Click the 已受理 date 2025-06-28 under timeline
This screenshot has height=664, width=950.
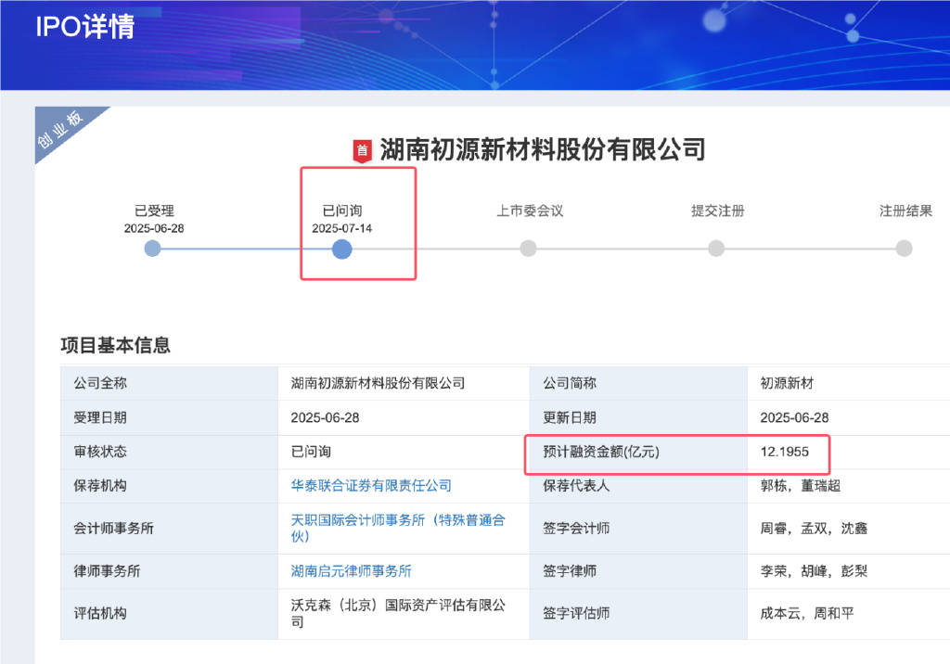[x=154, y=228]
